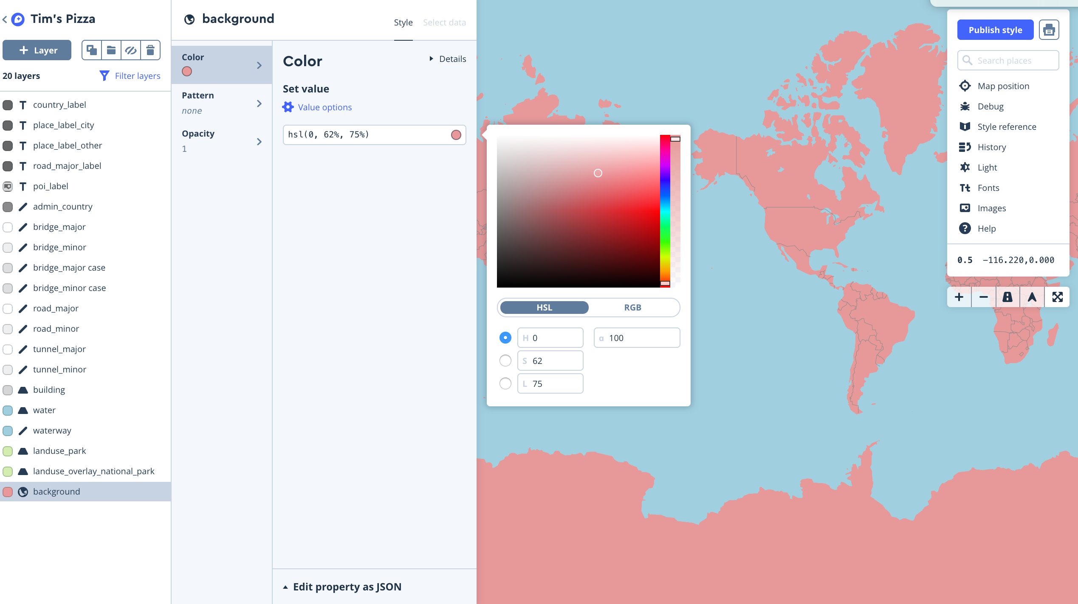Click the group layers folder icon
Viewport: 1078px width, 604px height.
click(x=111, y=50)
